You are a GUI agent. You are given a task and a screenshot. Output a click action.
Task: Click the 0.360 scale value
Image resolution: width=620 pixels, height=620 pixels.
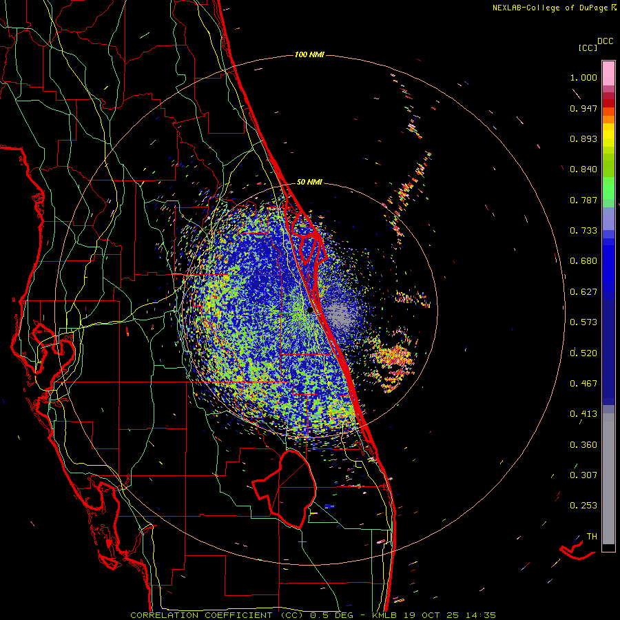[x=583, y=444]
